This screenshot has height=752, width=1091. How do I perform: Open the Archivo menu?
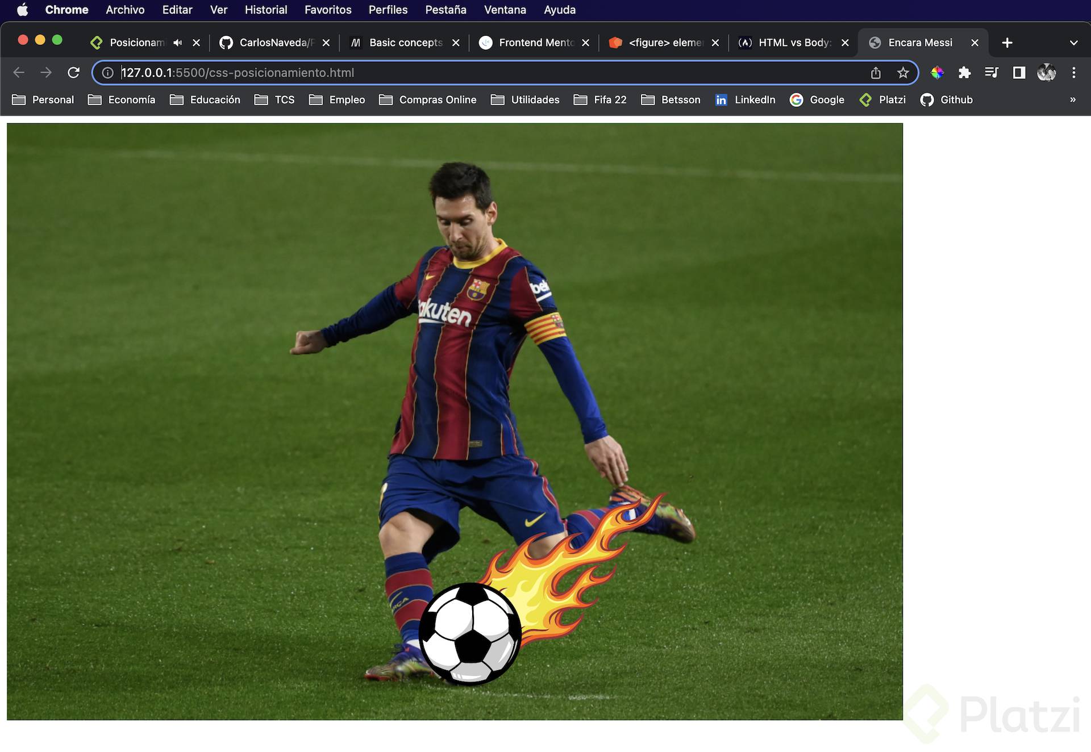(x=125, y=10)
